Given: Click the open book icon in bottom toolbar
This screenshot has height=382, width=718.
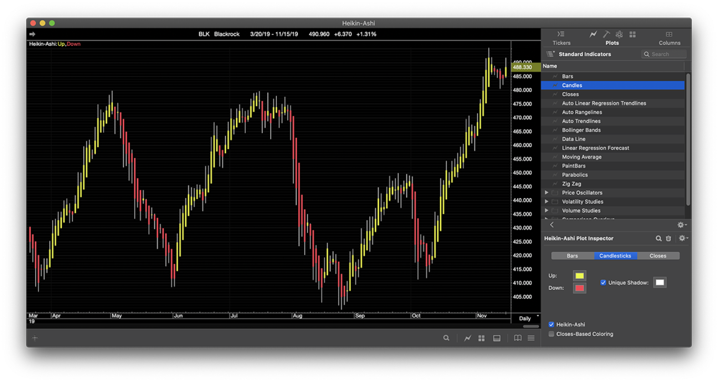Looking at the screenshot, I should tap(518, 338).
